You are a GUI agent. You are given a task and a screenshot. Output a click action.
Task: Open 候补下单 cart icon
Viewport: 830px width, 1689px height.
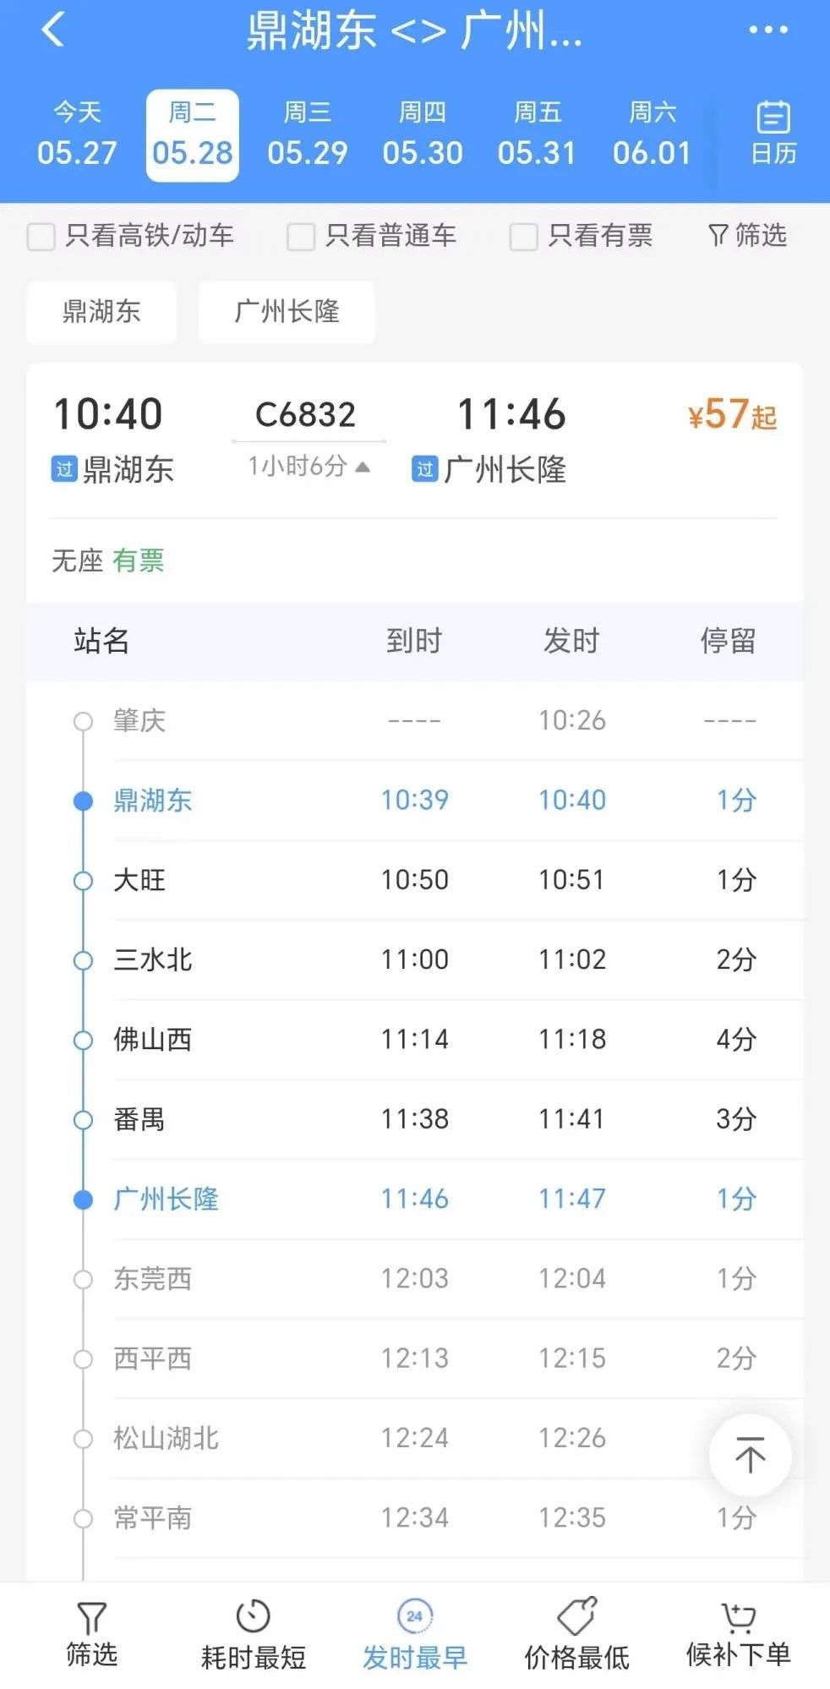739,1616
